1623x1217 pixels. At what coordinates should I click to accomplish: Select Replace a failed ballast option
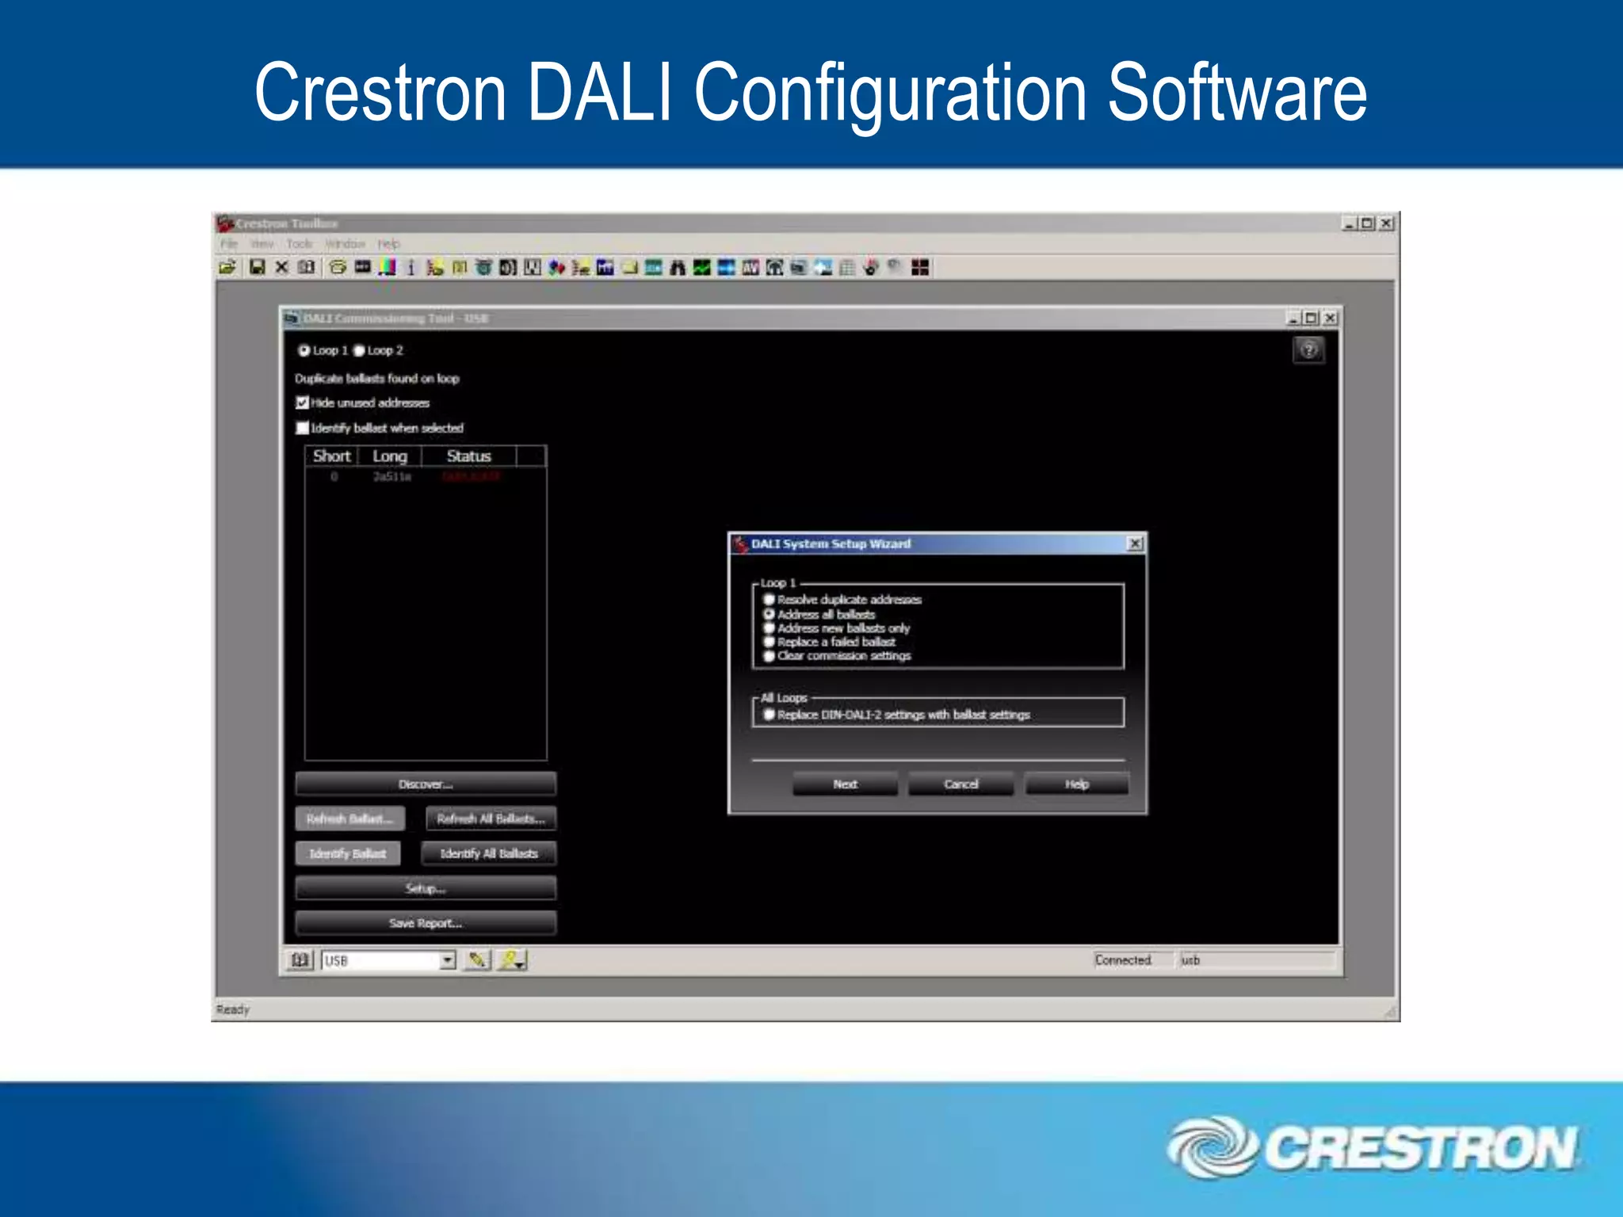coord(769,642)
